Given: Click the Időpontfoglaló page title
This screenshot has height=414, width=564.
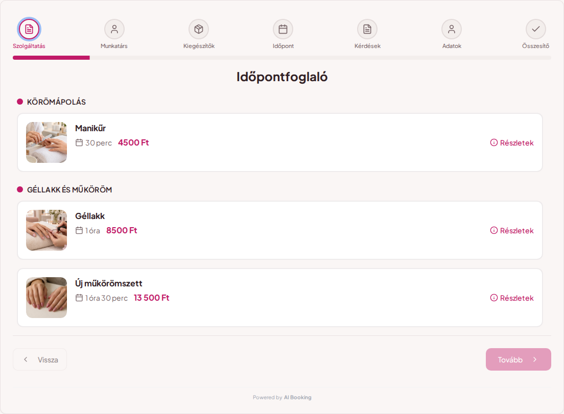Looking at the screenshot, I should tap(282, 77).
